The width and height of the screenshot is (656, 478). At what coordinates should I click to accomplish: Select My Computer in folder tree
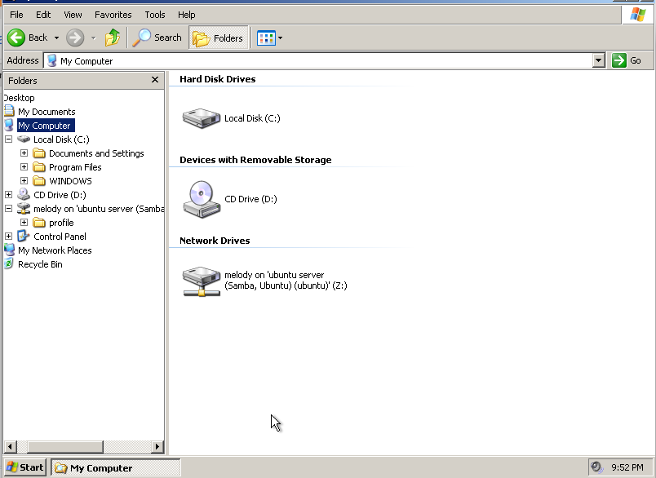46,126
